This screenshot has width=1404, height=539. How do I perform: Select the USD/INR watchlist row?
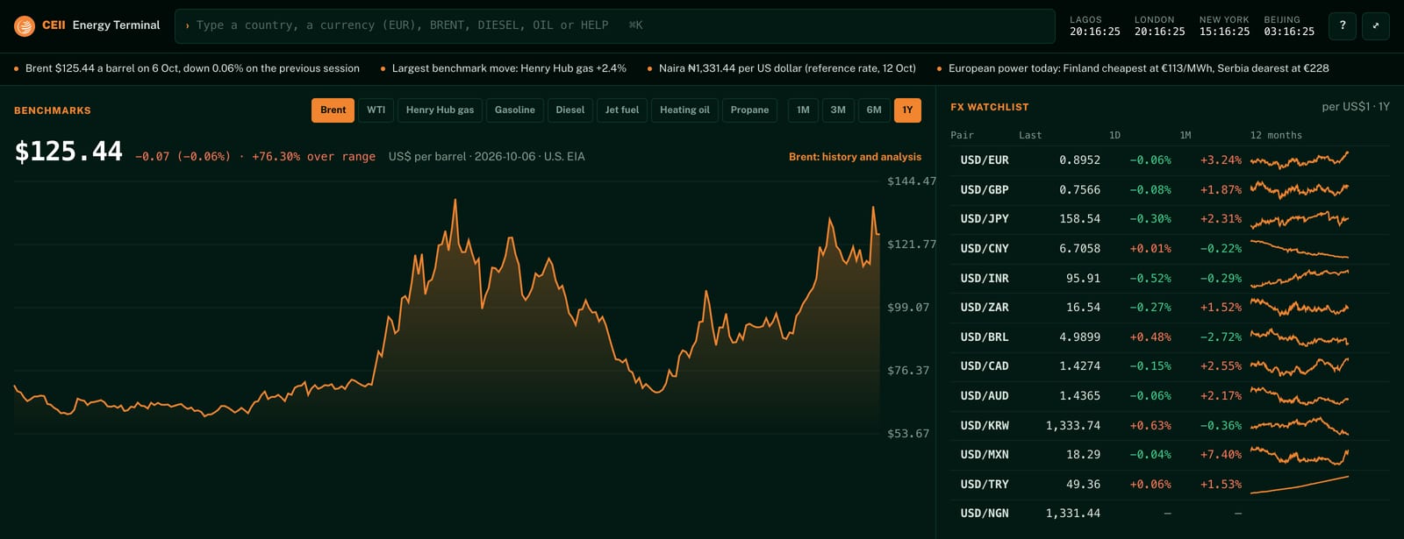[1170, 279]
